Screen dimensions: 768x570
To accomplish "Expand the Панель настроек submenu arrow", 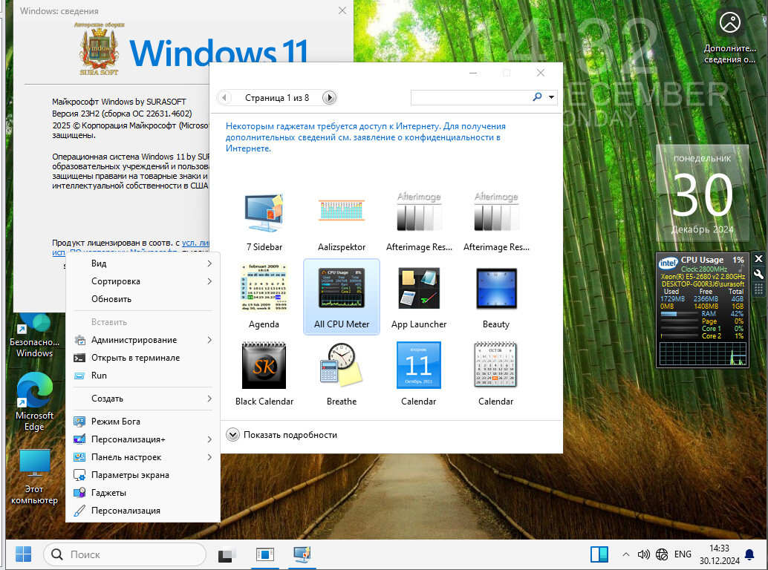I will (x=209, y=457).
